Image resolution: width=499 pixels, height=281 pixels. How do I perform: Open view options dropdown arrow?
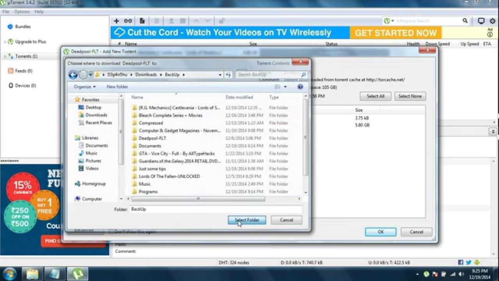click(x=285, y=87)
